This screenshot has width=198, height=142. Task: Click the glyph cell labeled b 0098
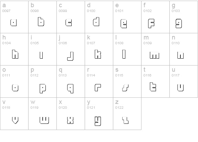tap(43, 17)
